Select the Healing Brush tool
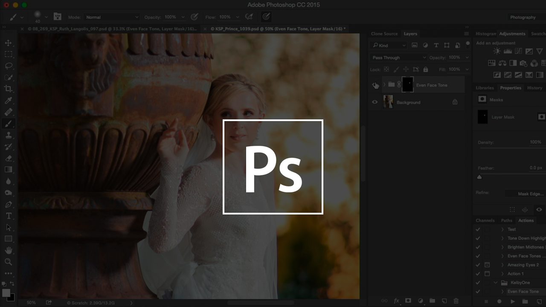Image resolution: width=546 pixels, height=307 pixels. 8,112
